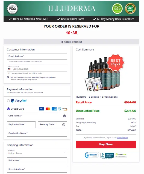144x174 pixels.
Task: Click the TrustedSite secure checkout badge
Action: click(121, 155)
